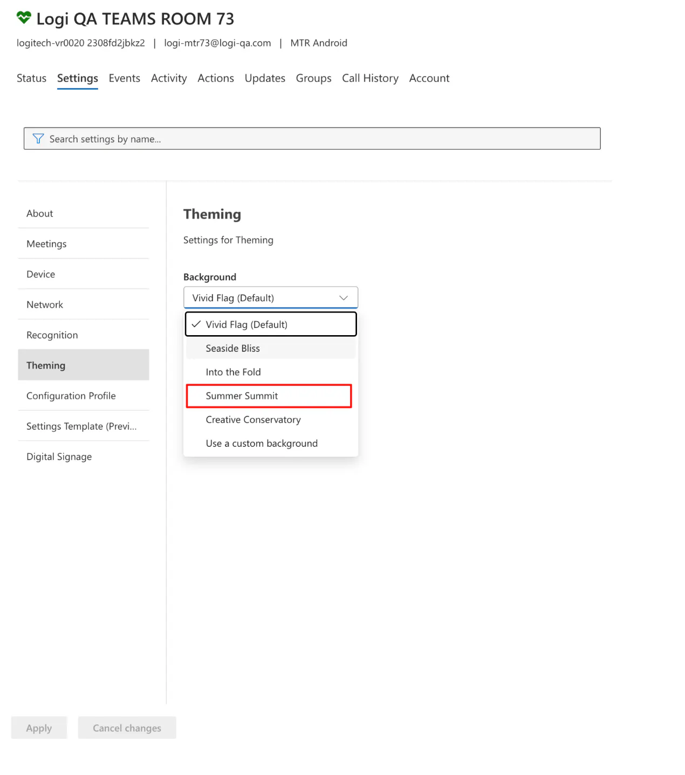This screenshot has width=685, height=775.
Task: Select Use a custom background option
Action: click(271, 443)
